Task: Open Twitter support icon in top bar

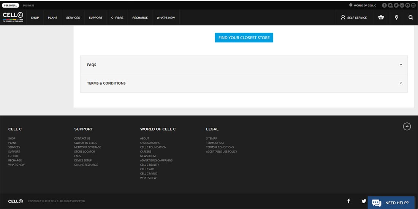Action: point(390,5)
